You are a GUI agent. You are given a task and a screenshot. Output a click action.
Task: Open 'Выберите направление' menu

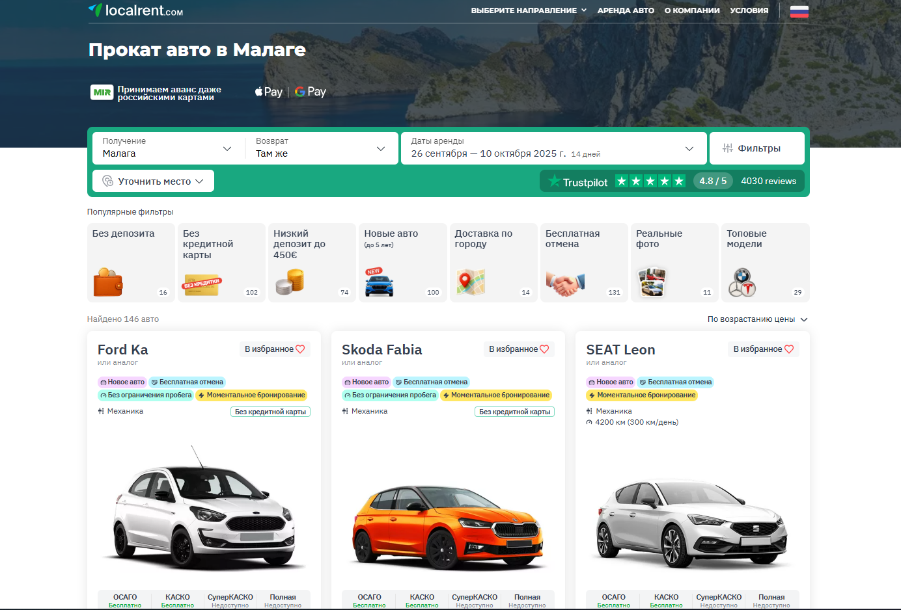click(529, 10)
